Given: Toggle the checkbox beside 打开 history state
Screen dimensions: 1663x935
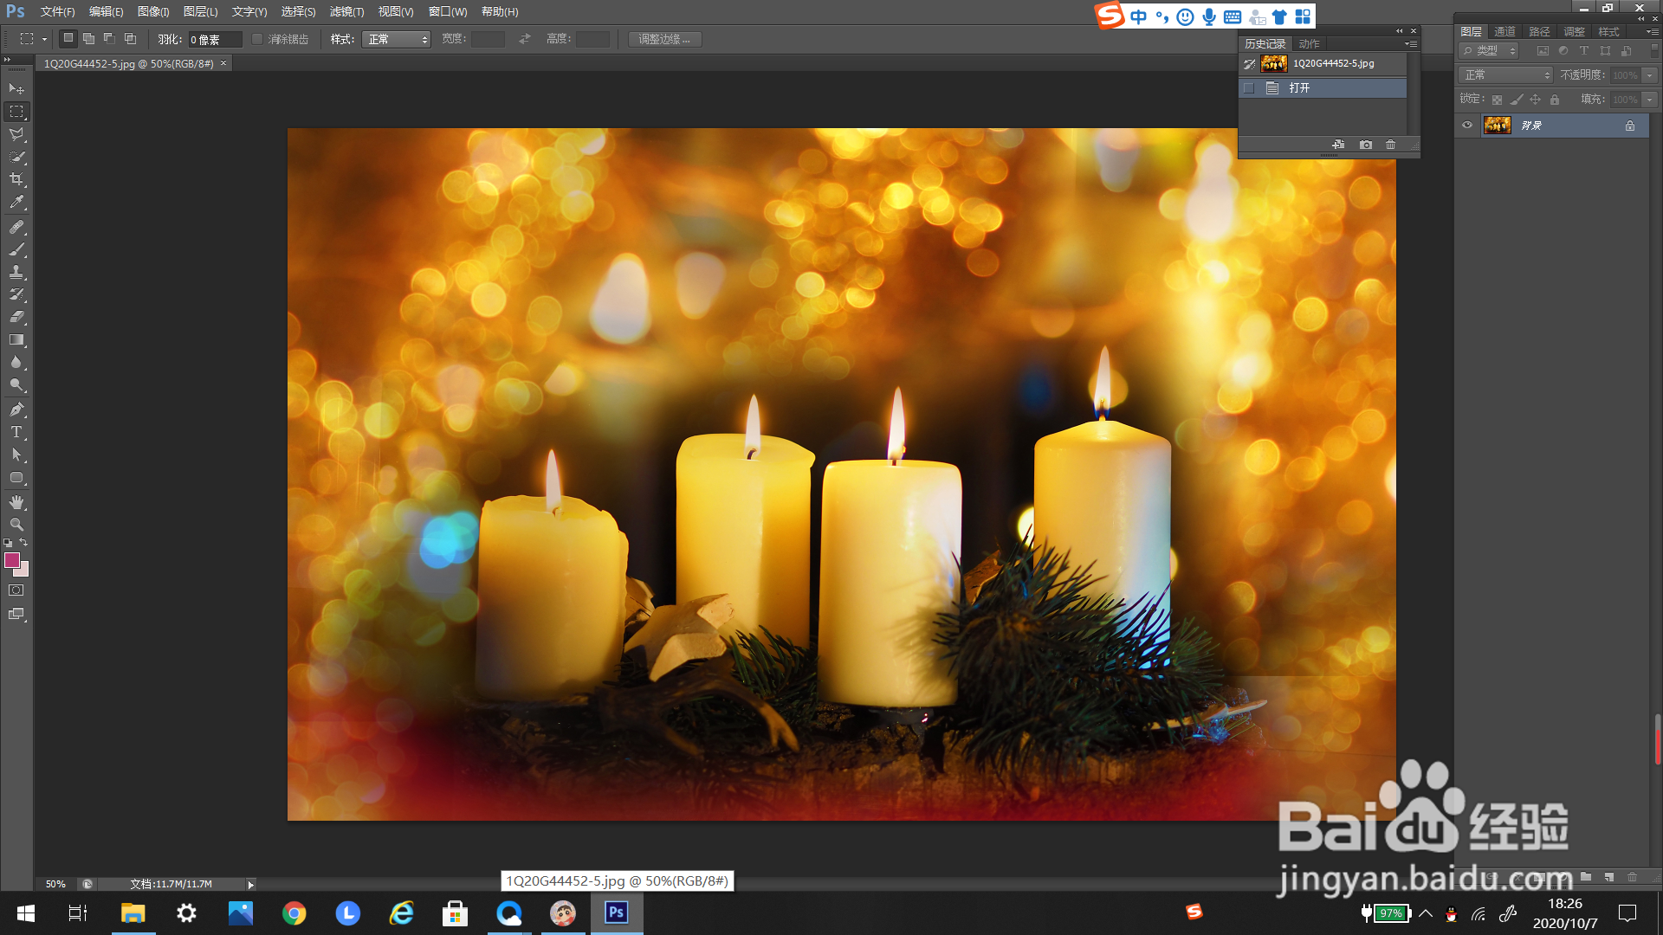Looking at the screenshot, I should coord(1249,88).
